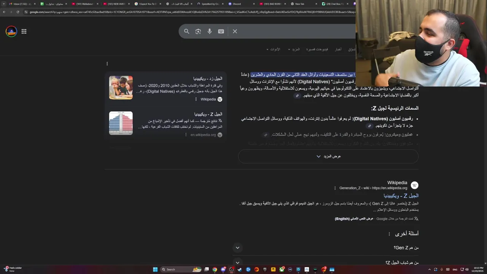
Task: Click the Wikipedia source label under first card
Action: coord(208,99)
